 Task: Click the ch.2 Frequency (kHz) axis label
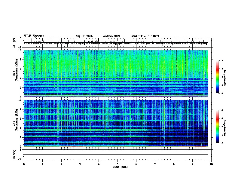(x=15, y=119)
